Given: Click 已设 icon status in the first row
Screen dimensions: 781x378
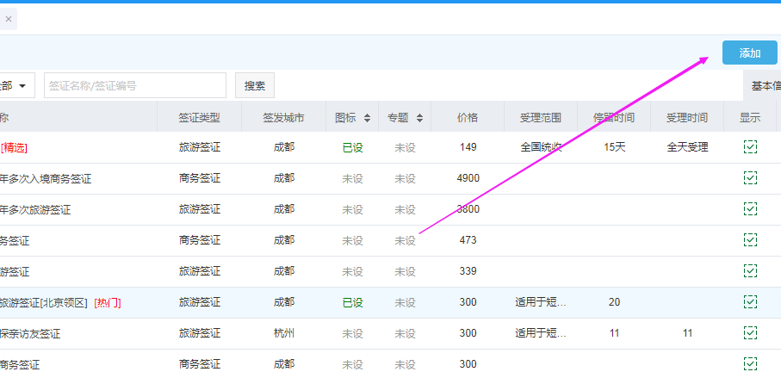Looking at the screenshot, I should (352, 147).
